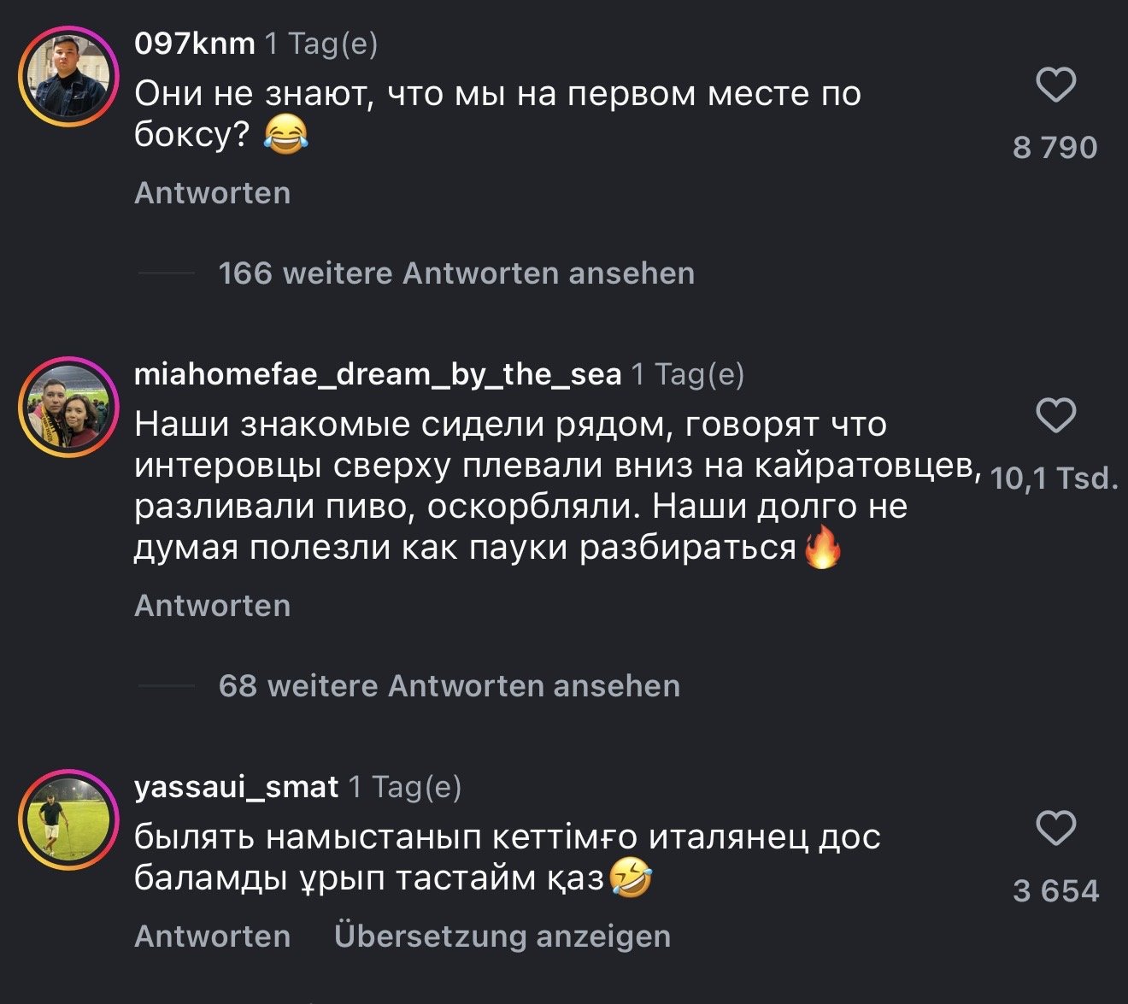
Task: Open the 097knm username link
Action: 195,44
